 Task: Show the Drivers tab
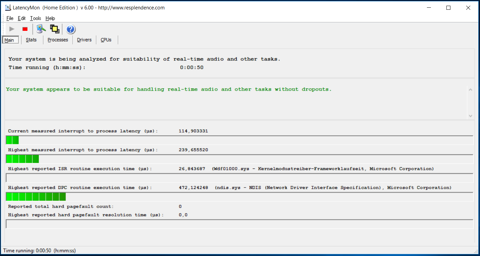point(84,40)
